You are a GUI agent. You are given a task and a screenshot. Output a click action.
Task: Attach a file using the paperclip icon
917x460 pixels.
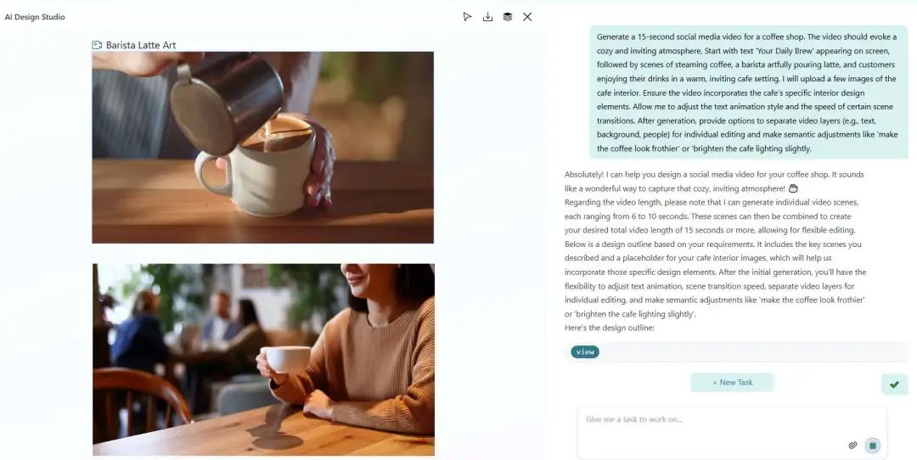[x=852, y=446]
